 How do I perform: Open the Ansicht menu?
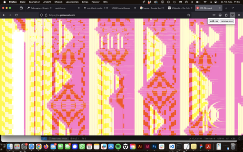point(47,2)
